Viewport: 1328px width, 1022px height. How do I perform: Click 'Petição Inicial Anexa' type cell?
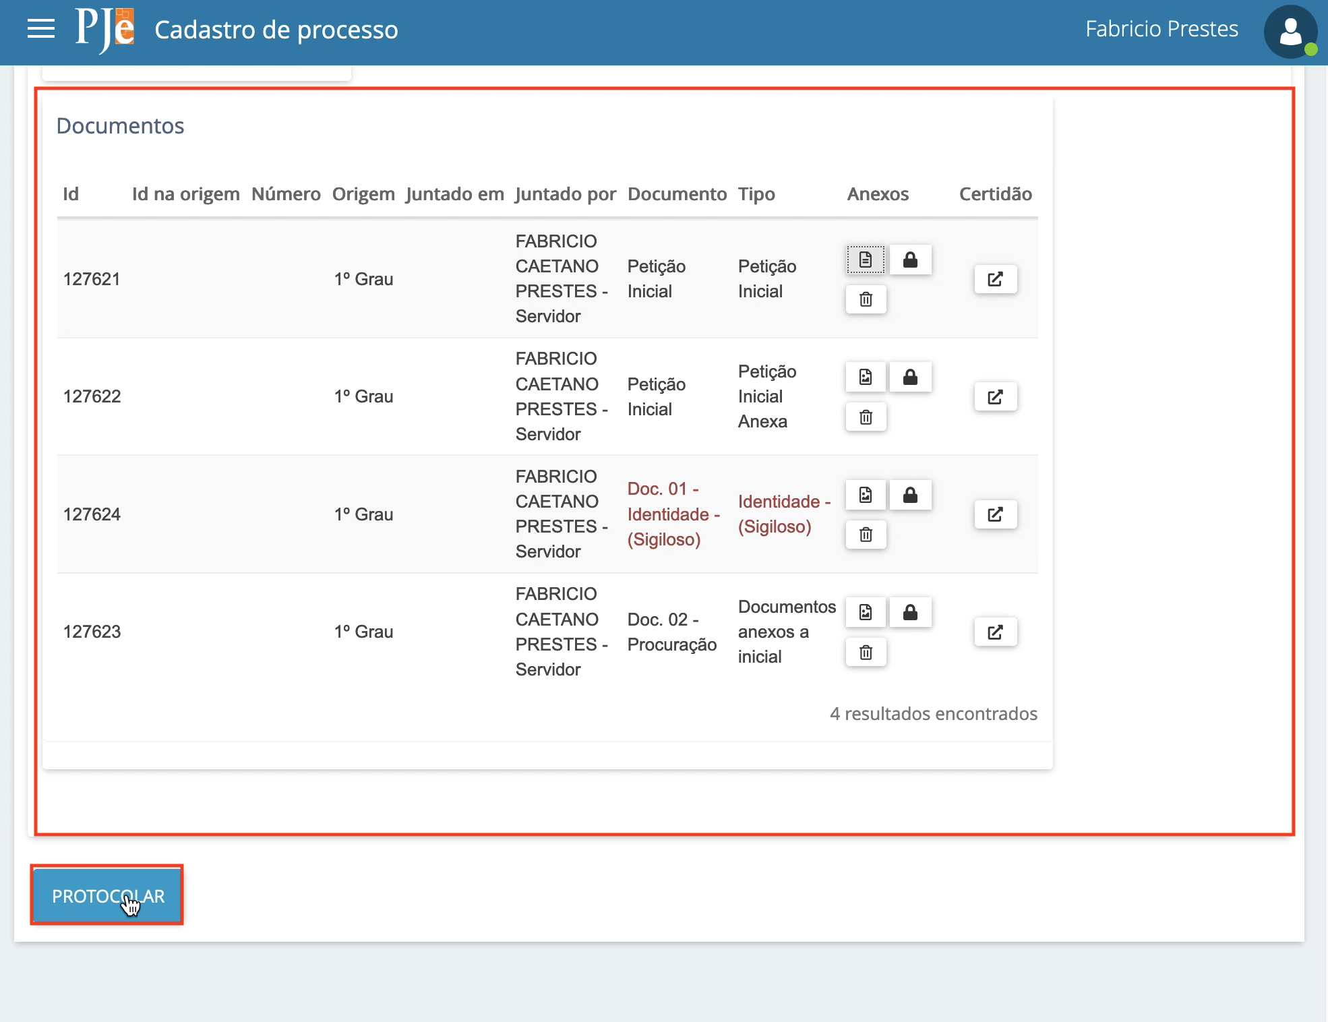pyautogui.click(x=767, y=396)
